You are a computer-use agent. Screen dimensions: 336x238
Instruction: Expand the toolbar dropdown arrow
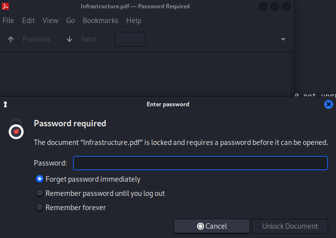(x=283, y=39)
